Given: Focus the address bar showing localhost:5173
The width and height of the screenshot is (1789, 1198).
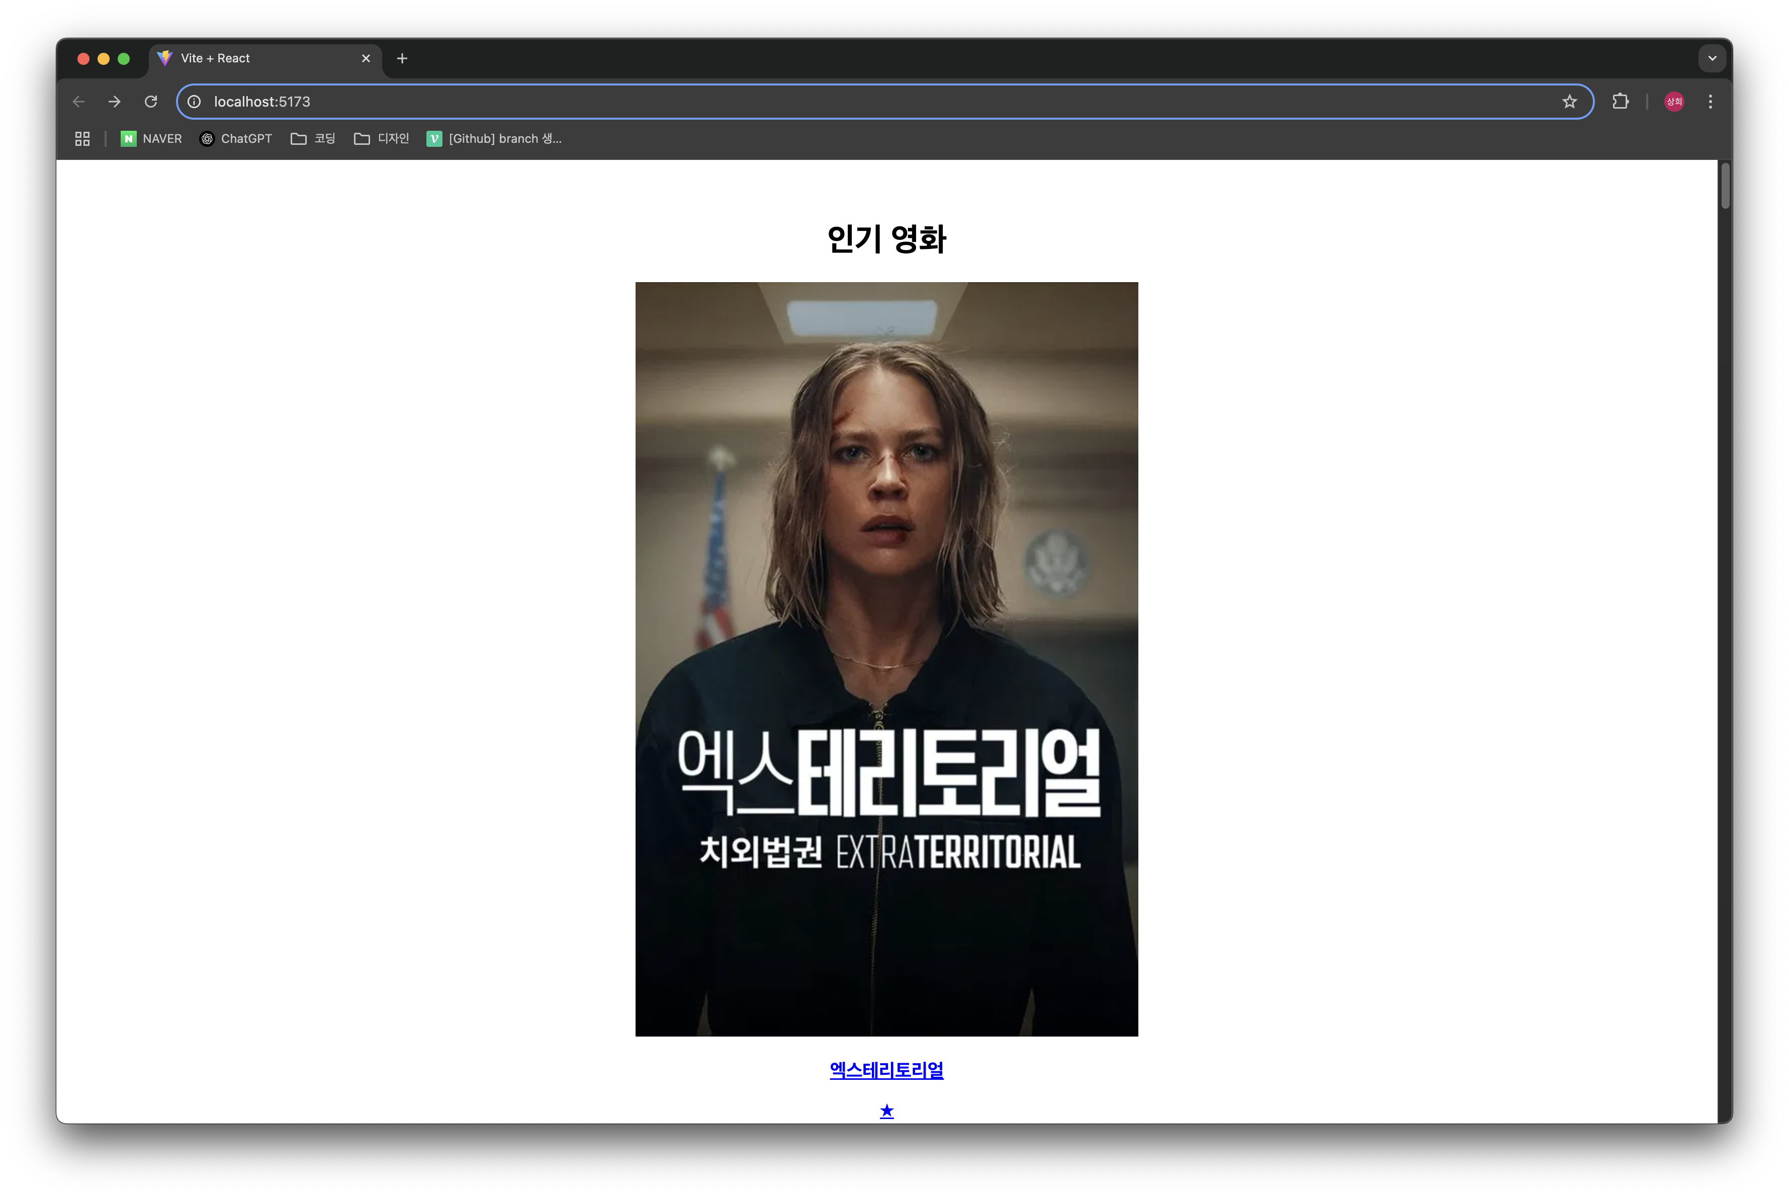Looking at the screenshot, I should click(884, 102).
